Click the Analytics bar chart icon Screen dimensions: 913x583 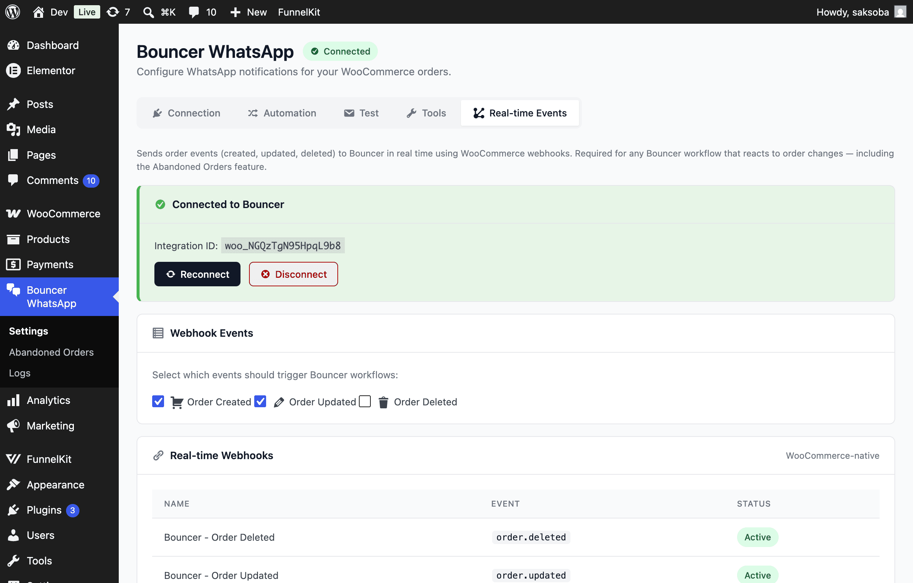click(13, 400)
